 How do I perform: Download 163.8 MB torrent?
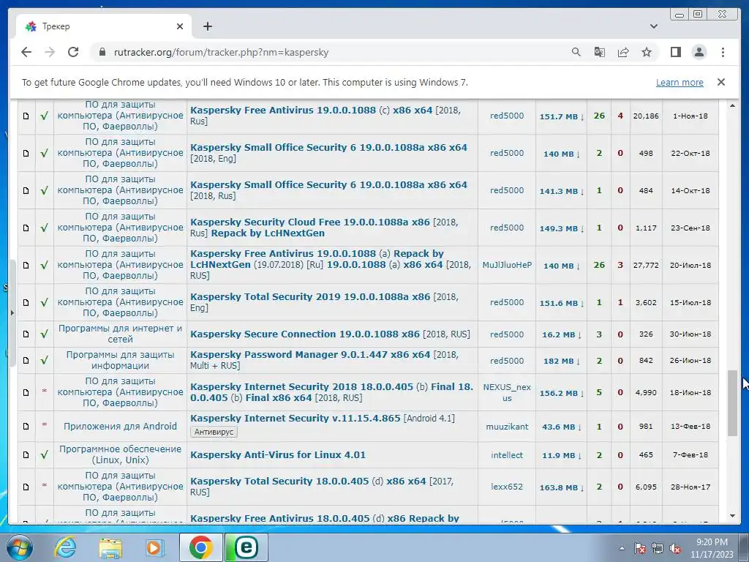pos(561,487)
